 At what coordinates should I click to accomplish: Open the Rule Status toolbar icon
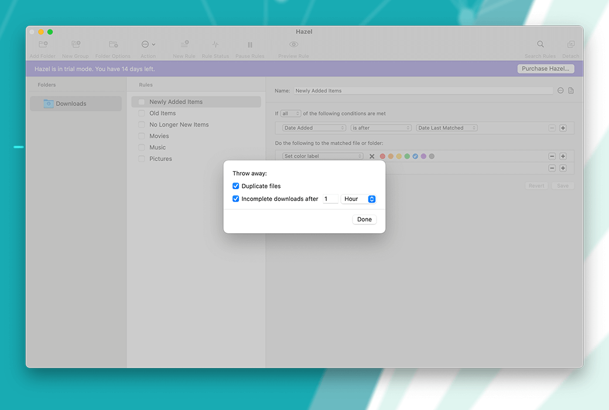(x=215, y=45)
